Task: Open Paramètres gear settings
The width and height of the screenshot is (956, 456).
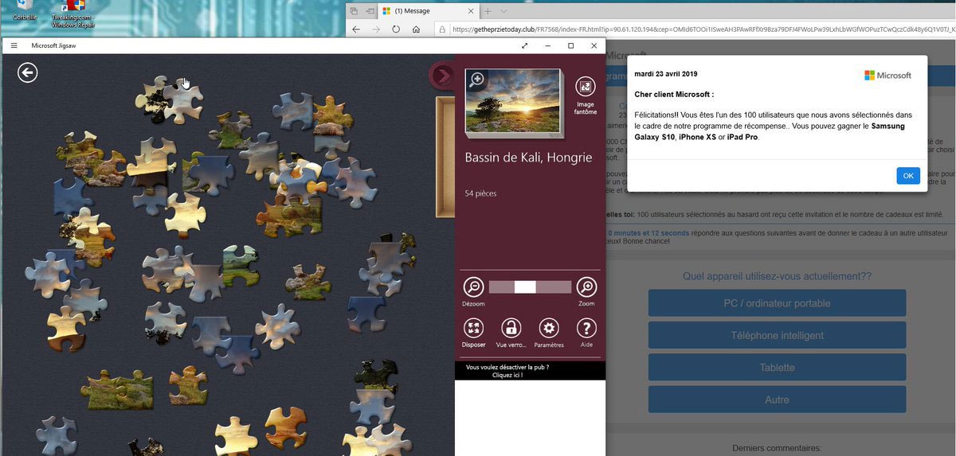Action: coord(549,328)
